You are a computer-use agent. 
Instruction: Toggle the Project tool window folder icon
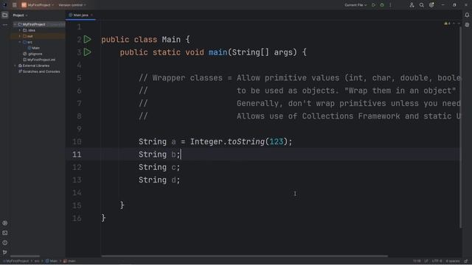click(5, 15)
